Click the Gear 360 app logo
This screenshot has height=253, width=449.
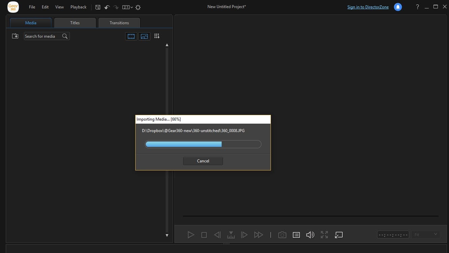click(13, 7)
